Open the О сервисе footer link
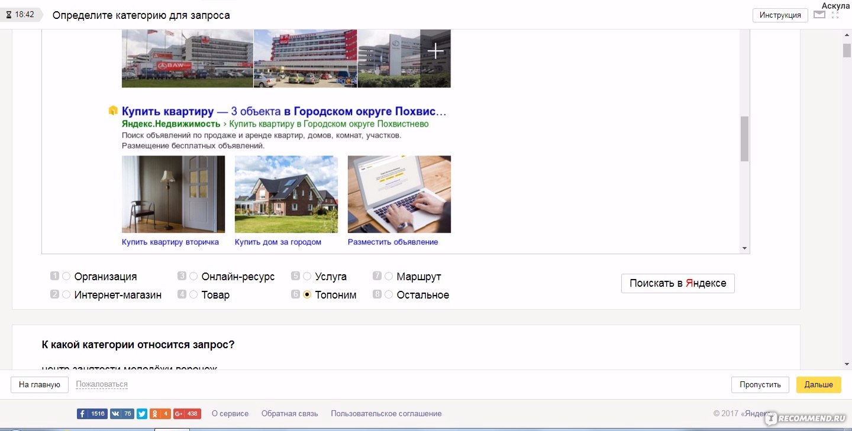The height and width of the screenshot is (431, 852). click(230, 414)
